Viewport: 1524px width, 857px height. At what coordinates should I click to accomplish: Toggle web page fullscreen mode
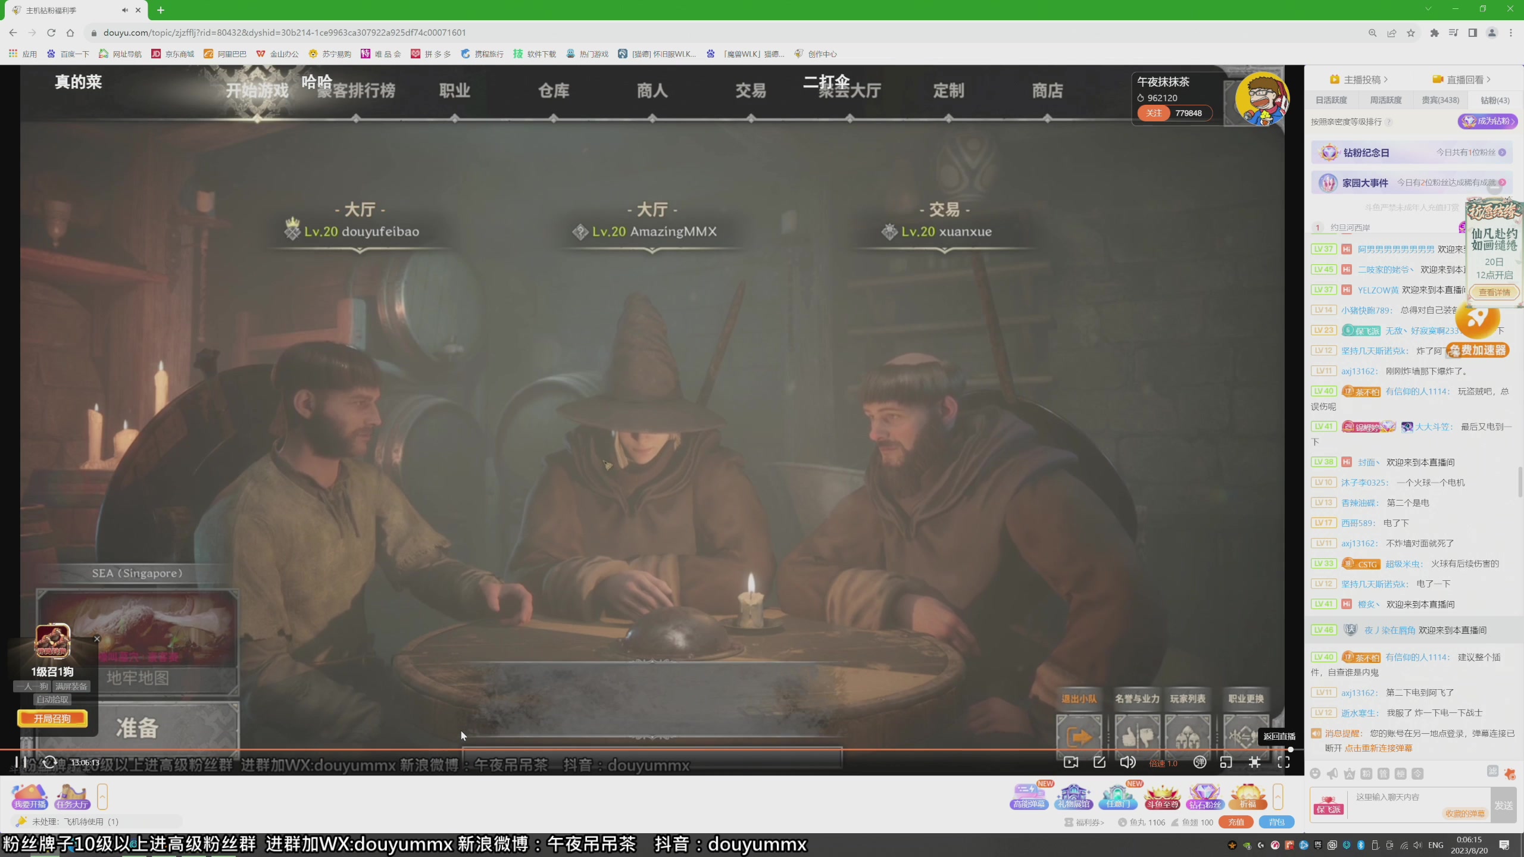(1254, 762)
